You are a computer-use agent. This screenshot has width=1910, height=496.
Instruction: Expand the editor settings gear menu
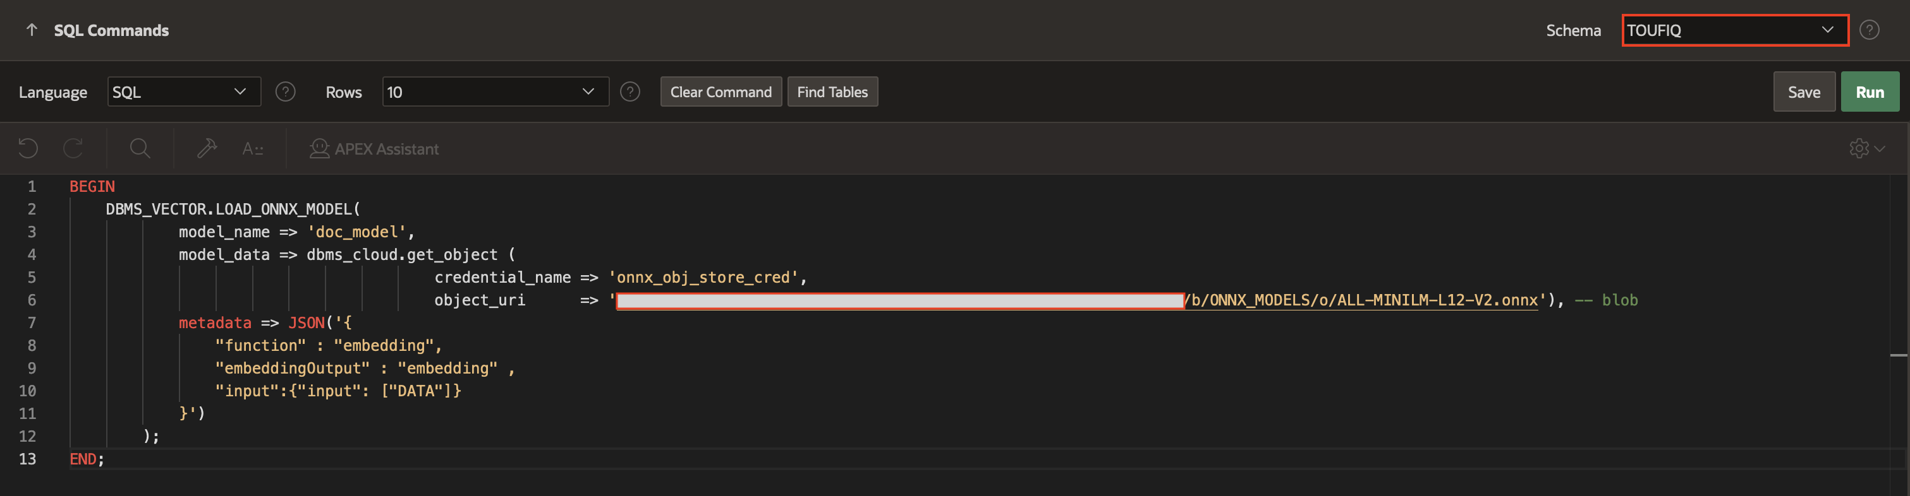pyautogui.click(x=1866, y=149)
